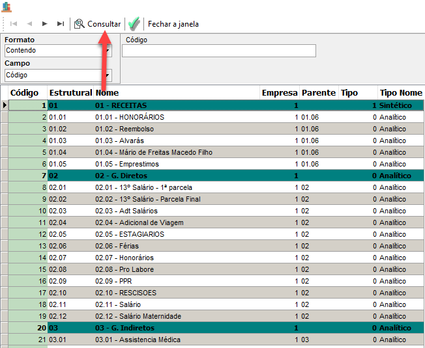
Task: Click Fechar a janela button
Action: [173, 24]
